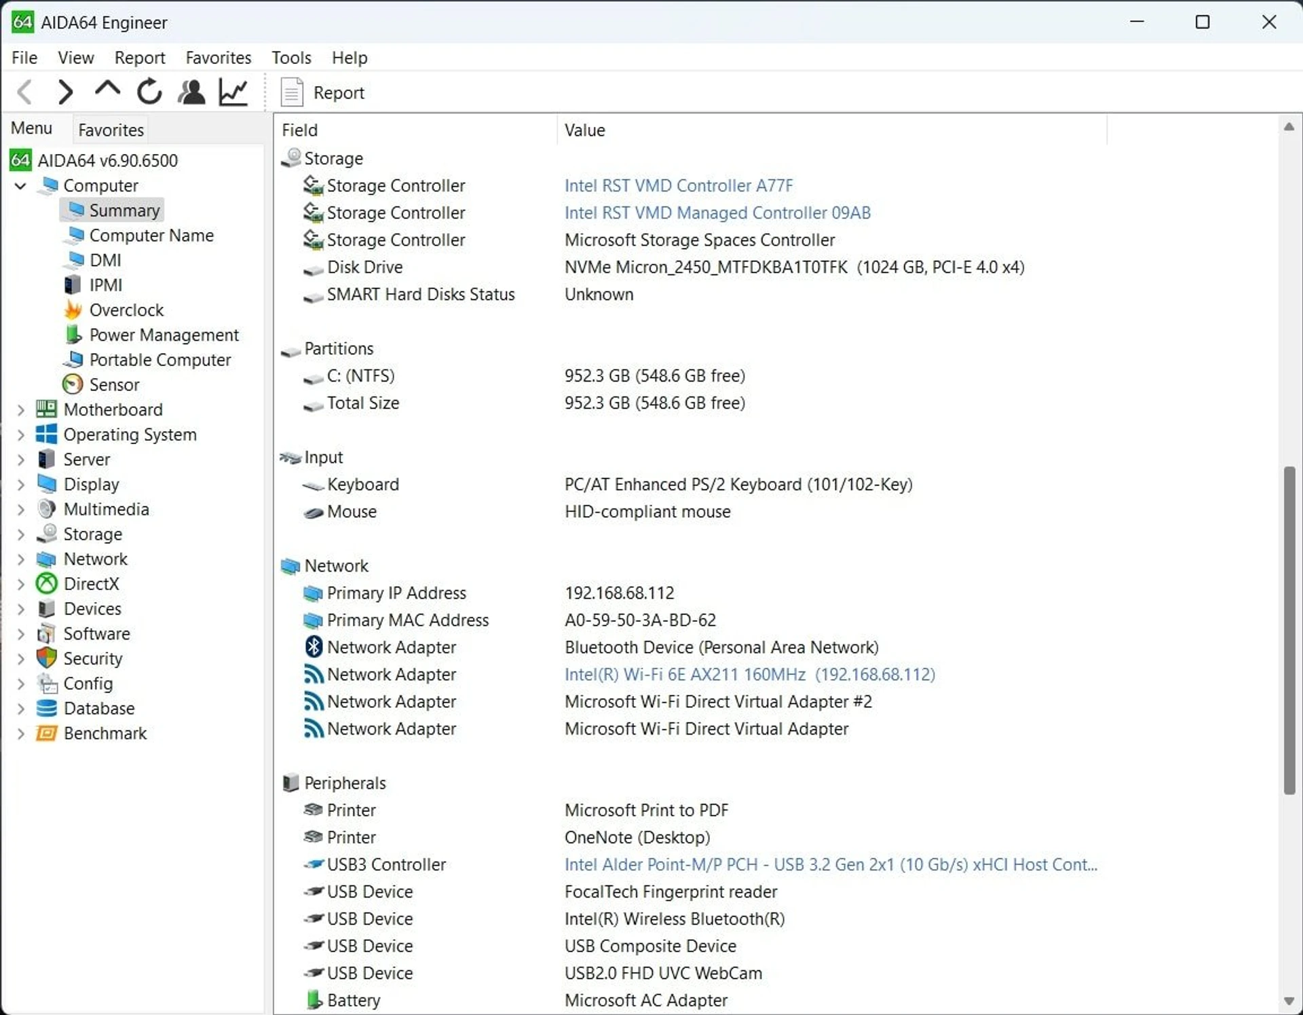Click the vertical scrollbar thumb
The width and height of the screenshot is (1303, 1015).
[1289, 630]
